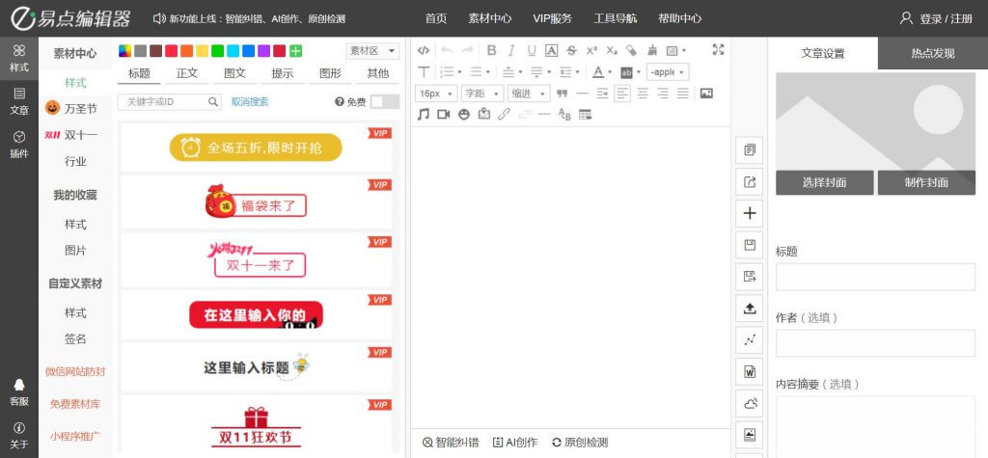Select the 福袋来了 title template
The width and height of the screenshot is (988, 458).
pos(255,202)
